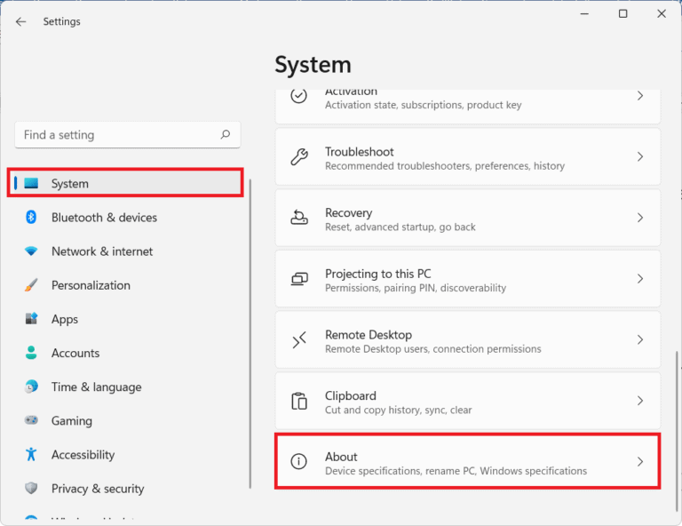Click the About info circle icon
The image size is (682, 526).
point(298,461)
